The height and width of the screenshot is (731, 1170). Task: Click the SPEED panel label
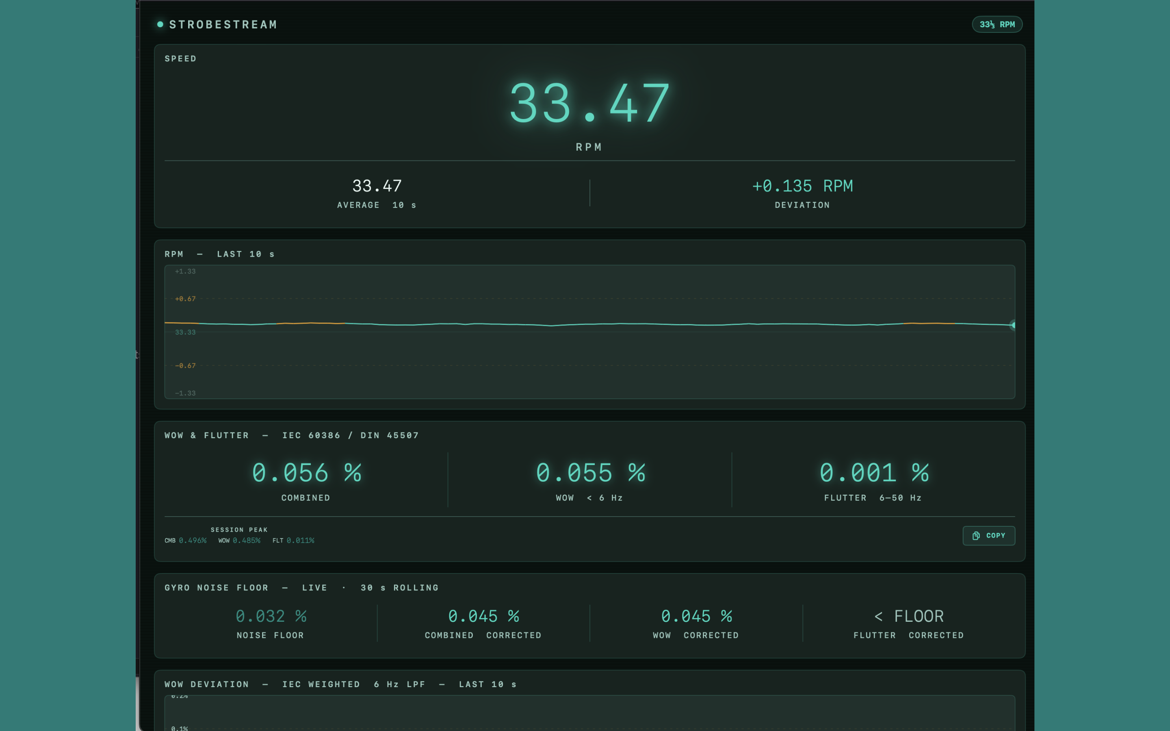(x=181, y=59)
